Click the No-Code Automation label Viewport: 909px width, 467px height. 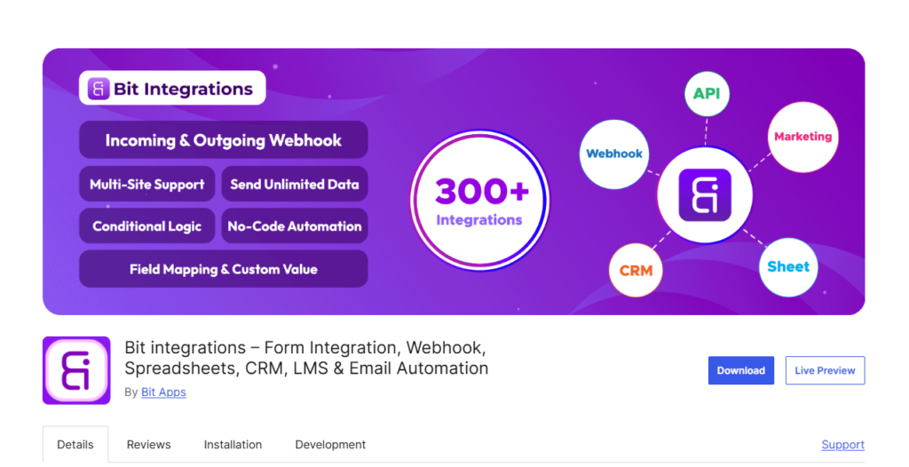pyautogui.click(x=295, y=226)
